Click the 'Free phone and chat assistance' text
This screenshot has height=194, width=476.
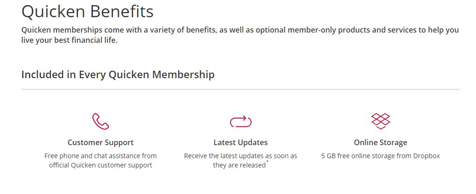pos(100,156)
